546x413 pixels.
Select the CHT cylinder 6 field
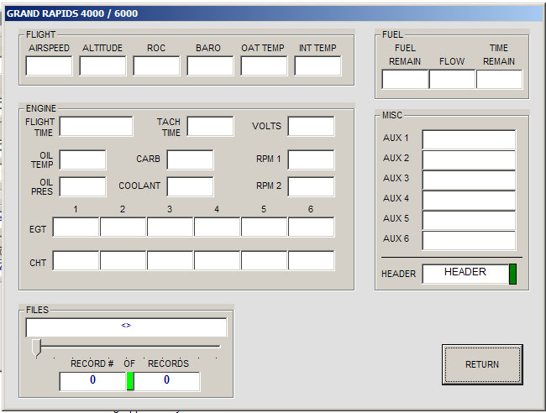click(x=312, y=260)
